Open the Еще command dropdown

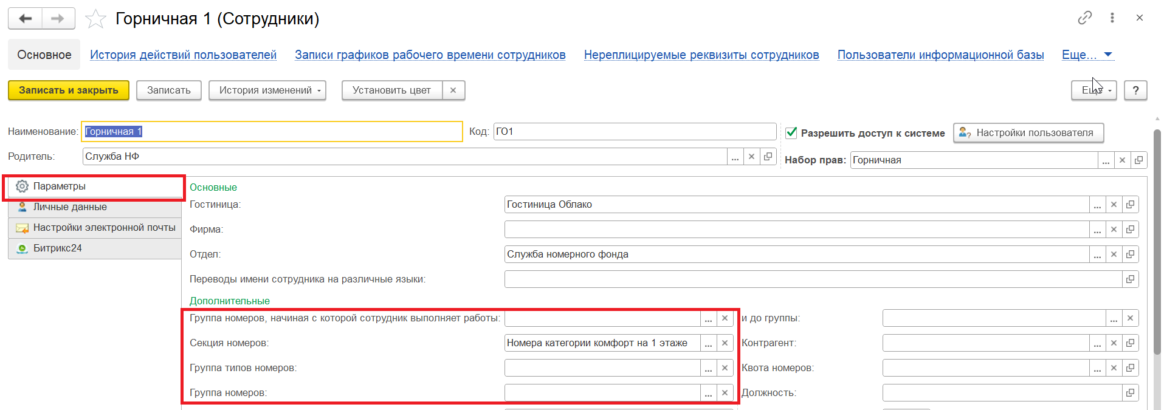click(1093, 90)
